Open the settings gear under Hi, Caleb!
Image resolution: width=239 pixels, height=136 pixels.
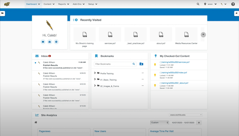pyautogui.click(x=56, y=42)
